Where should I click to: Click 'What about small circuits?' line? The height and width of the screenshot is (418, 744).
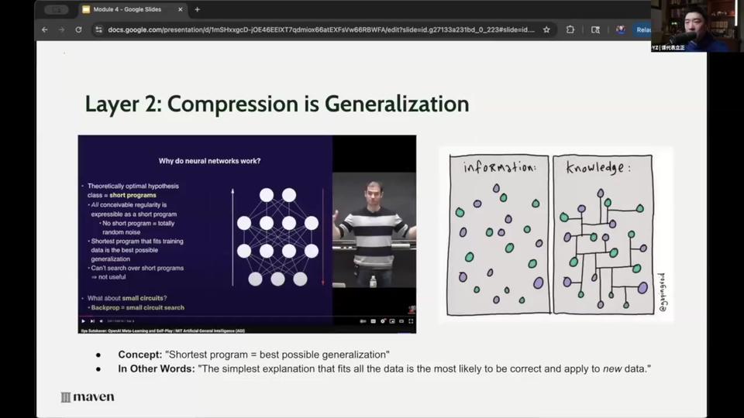click(x=126, y=298)
